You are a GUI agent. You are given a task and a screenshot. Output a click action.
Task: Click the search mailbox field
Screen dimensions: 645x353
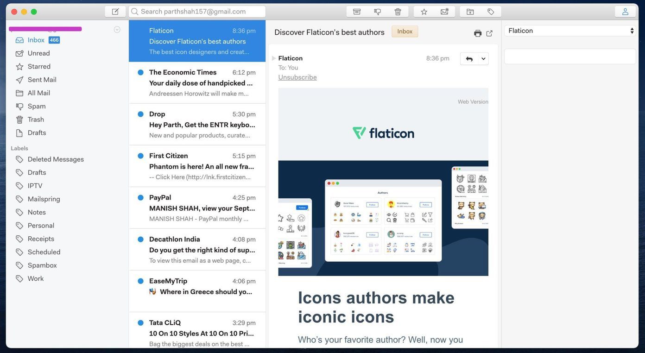click(197, 12)
